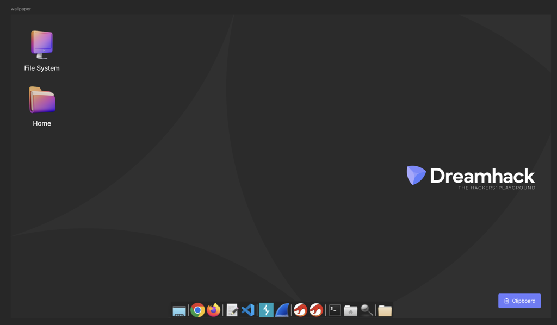
Task: Launch Burp Suite from the dock
Action: 266,310
